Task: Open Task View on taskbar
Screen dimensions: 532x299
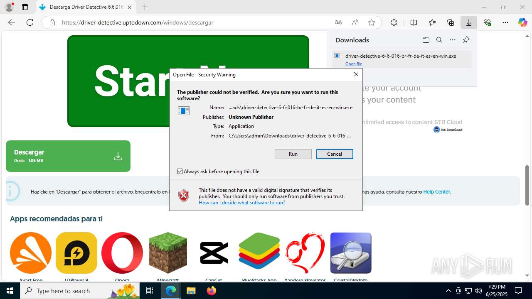Action: click(x=150, y=291)
